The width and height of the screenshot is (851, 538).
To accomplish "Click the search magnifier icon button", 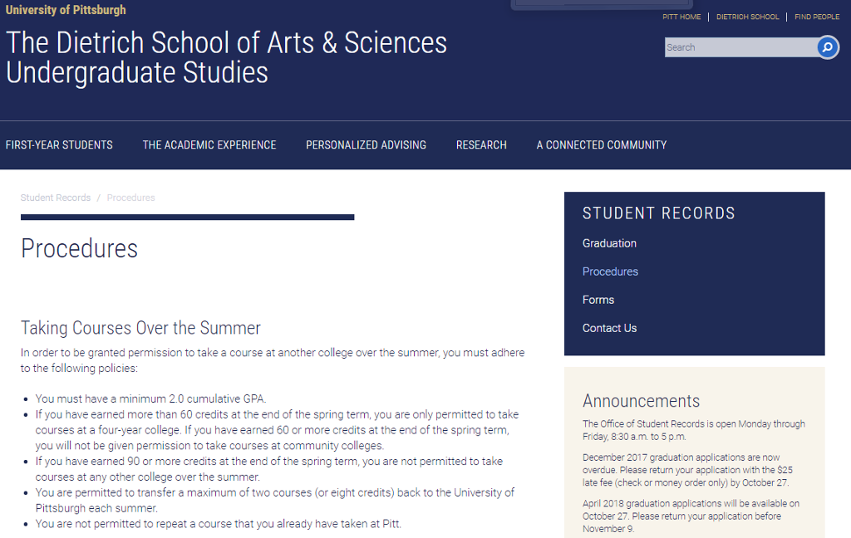I will pyautogui.click(x=827, y=47).
